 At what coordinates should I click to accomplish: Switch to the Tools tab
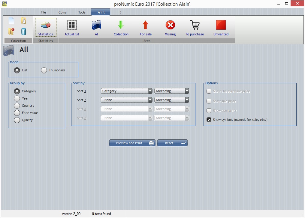point(82,12)
